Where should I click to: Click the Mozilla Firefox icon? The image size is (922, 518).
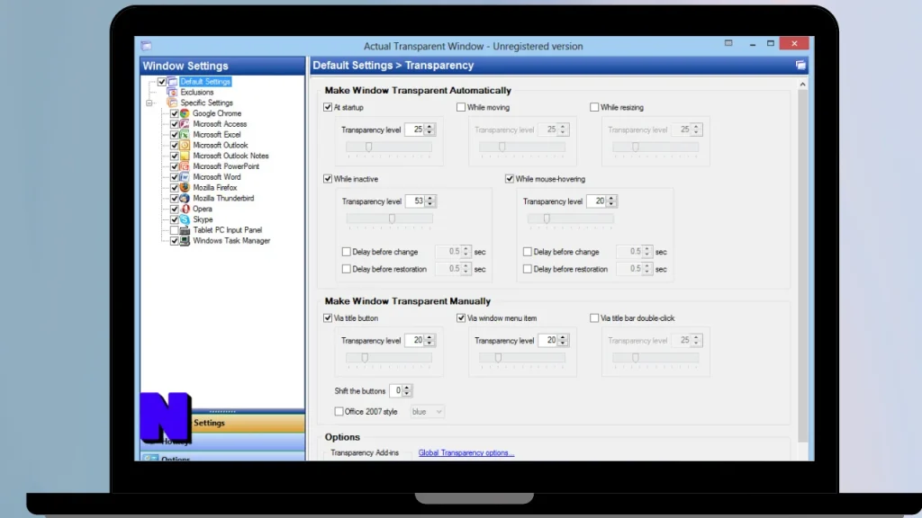click(x=185, y=187)
